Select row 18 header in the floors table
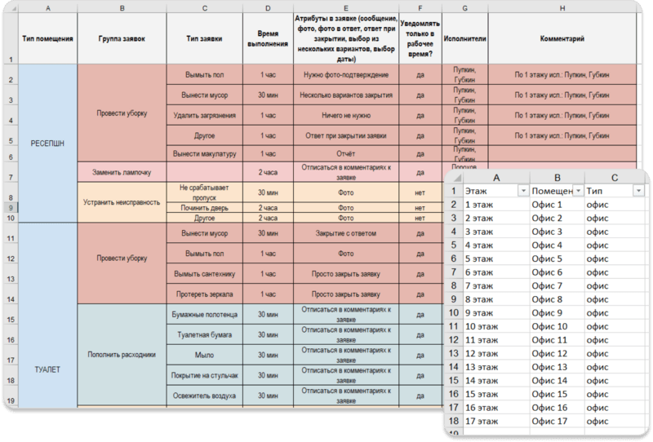 coord(454,422)
